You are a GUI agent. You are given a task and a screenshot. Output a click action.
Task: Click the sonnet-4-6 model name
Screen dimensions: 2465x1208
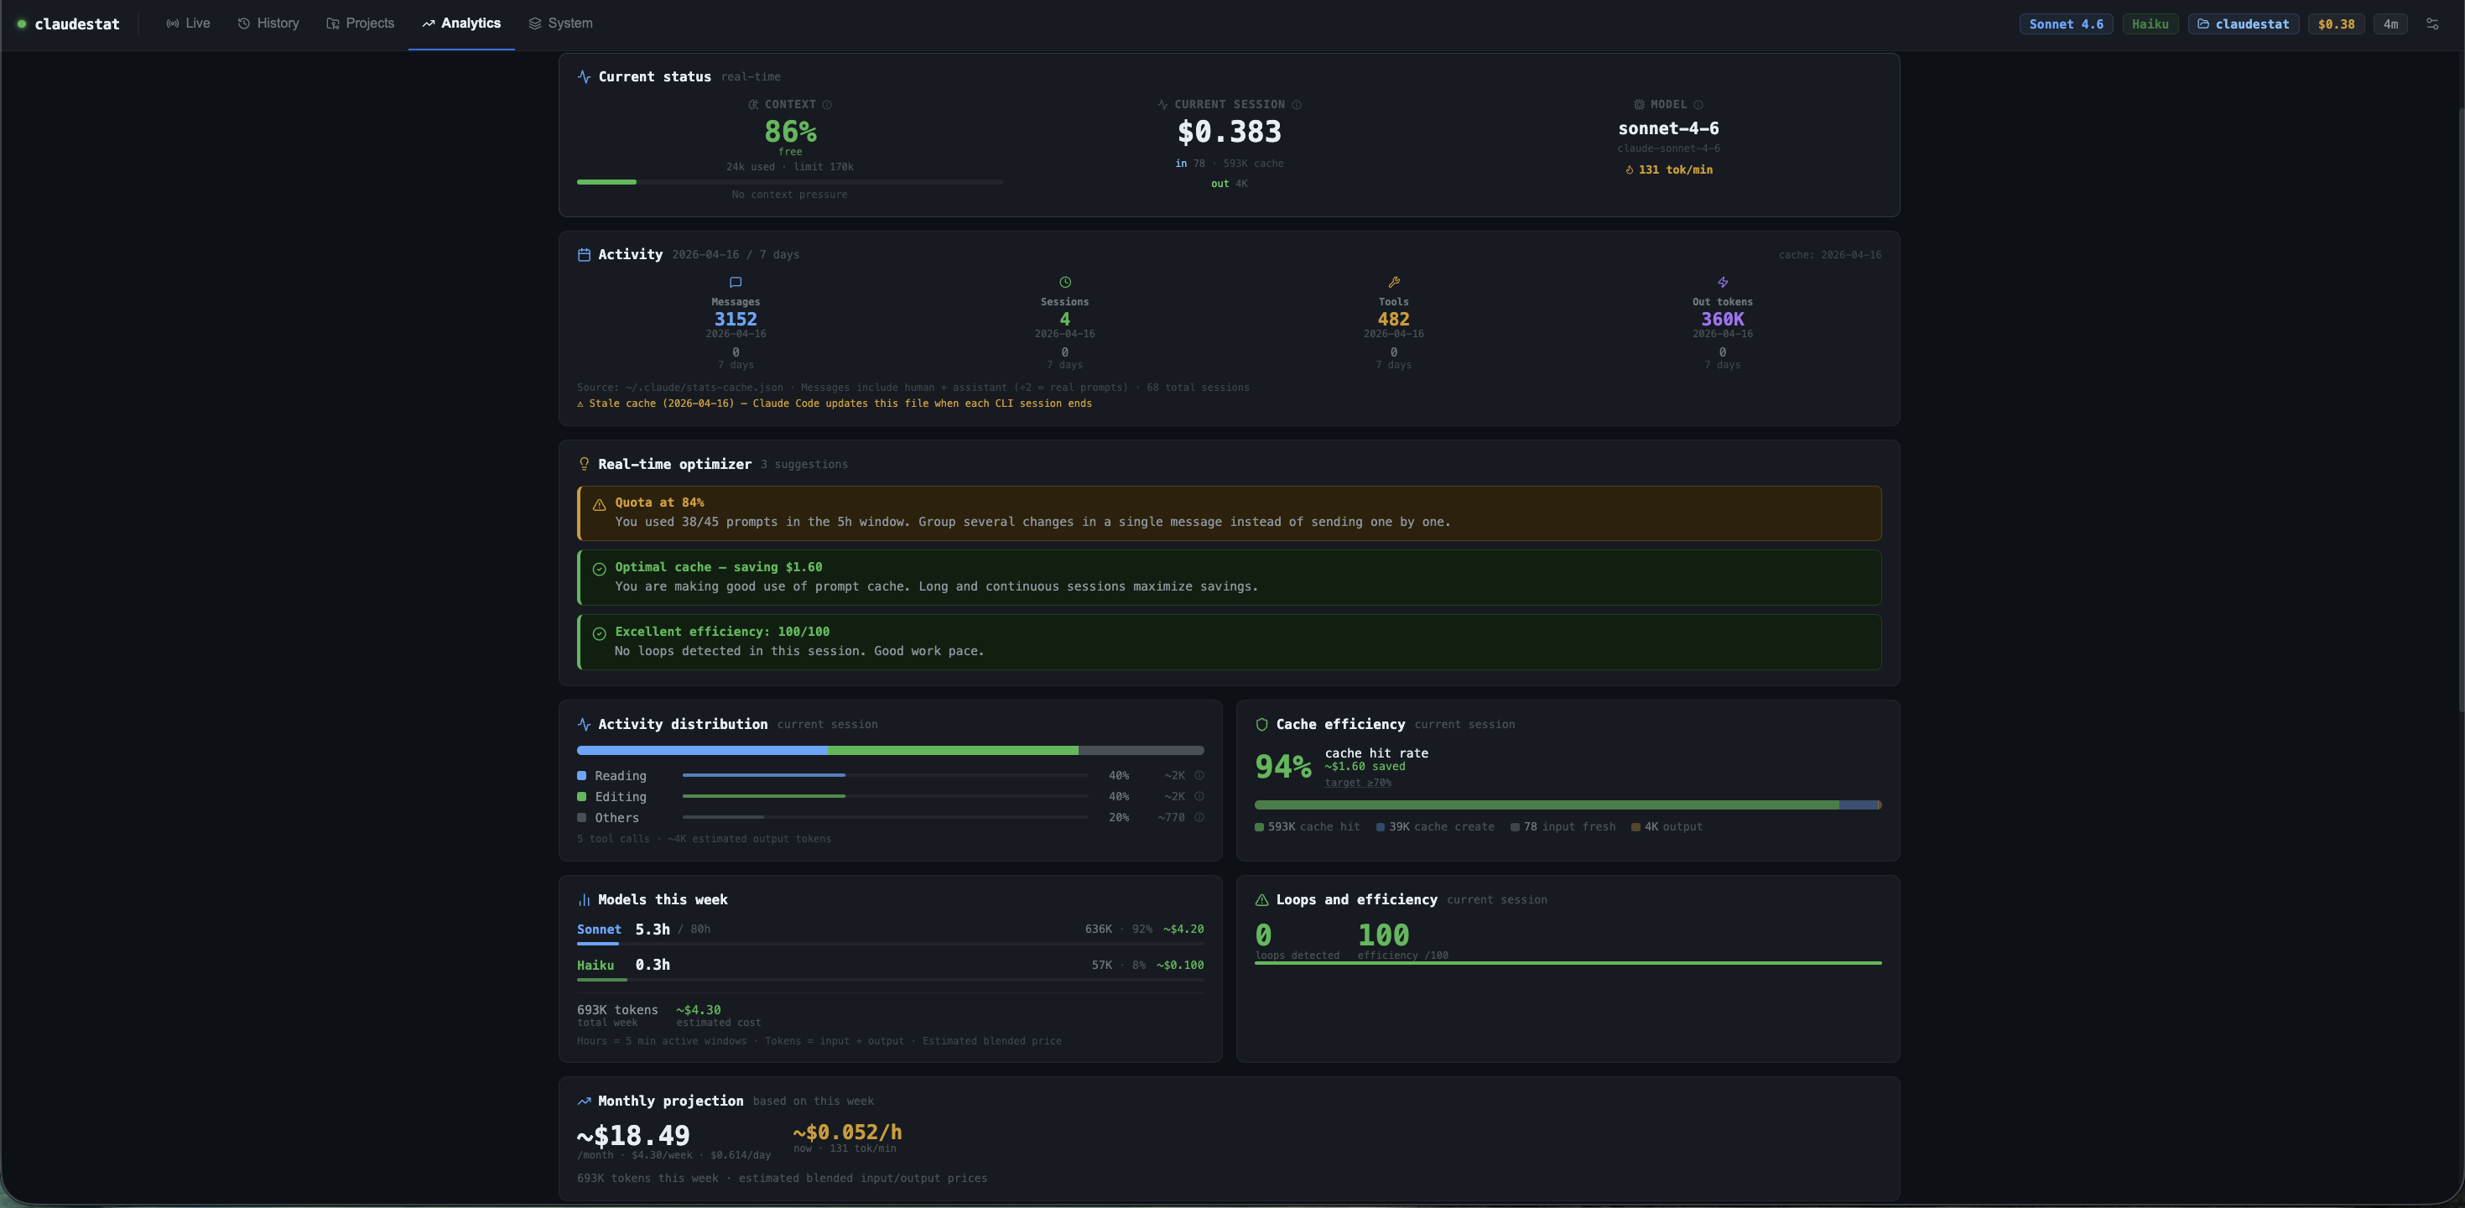1668,128
